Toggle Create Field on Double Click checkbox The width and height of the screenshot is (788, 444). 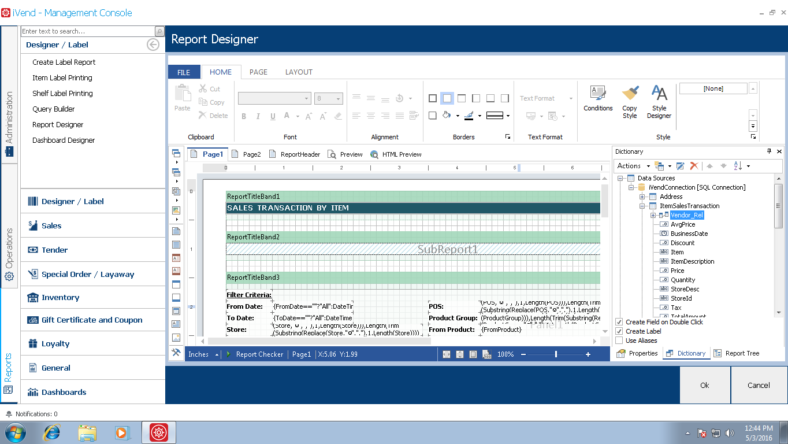pos(619,322)
